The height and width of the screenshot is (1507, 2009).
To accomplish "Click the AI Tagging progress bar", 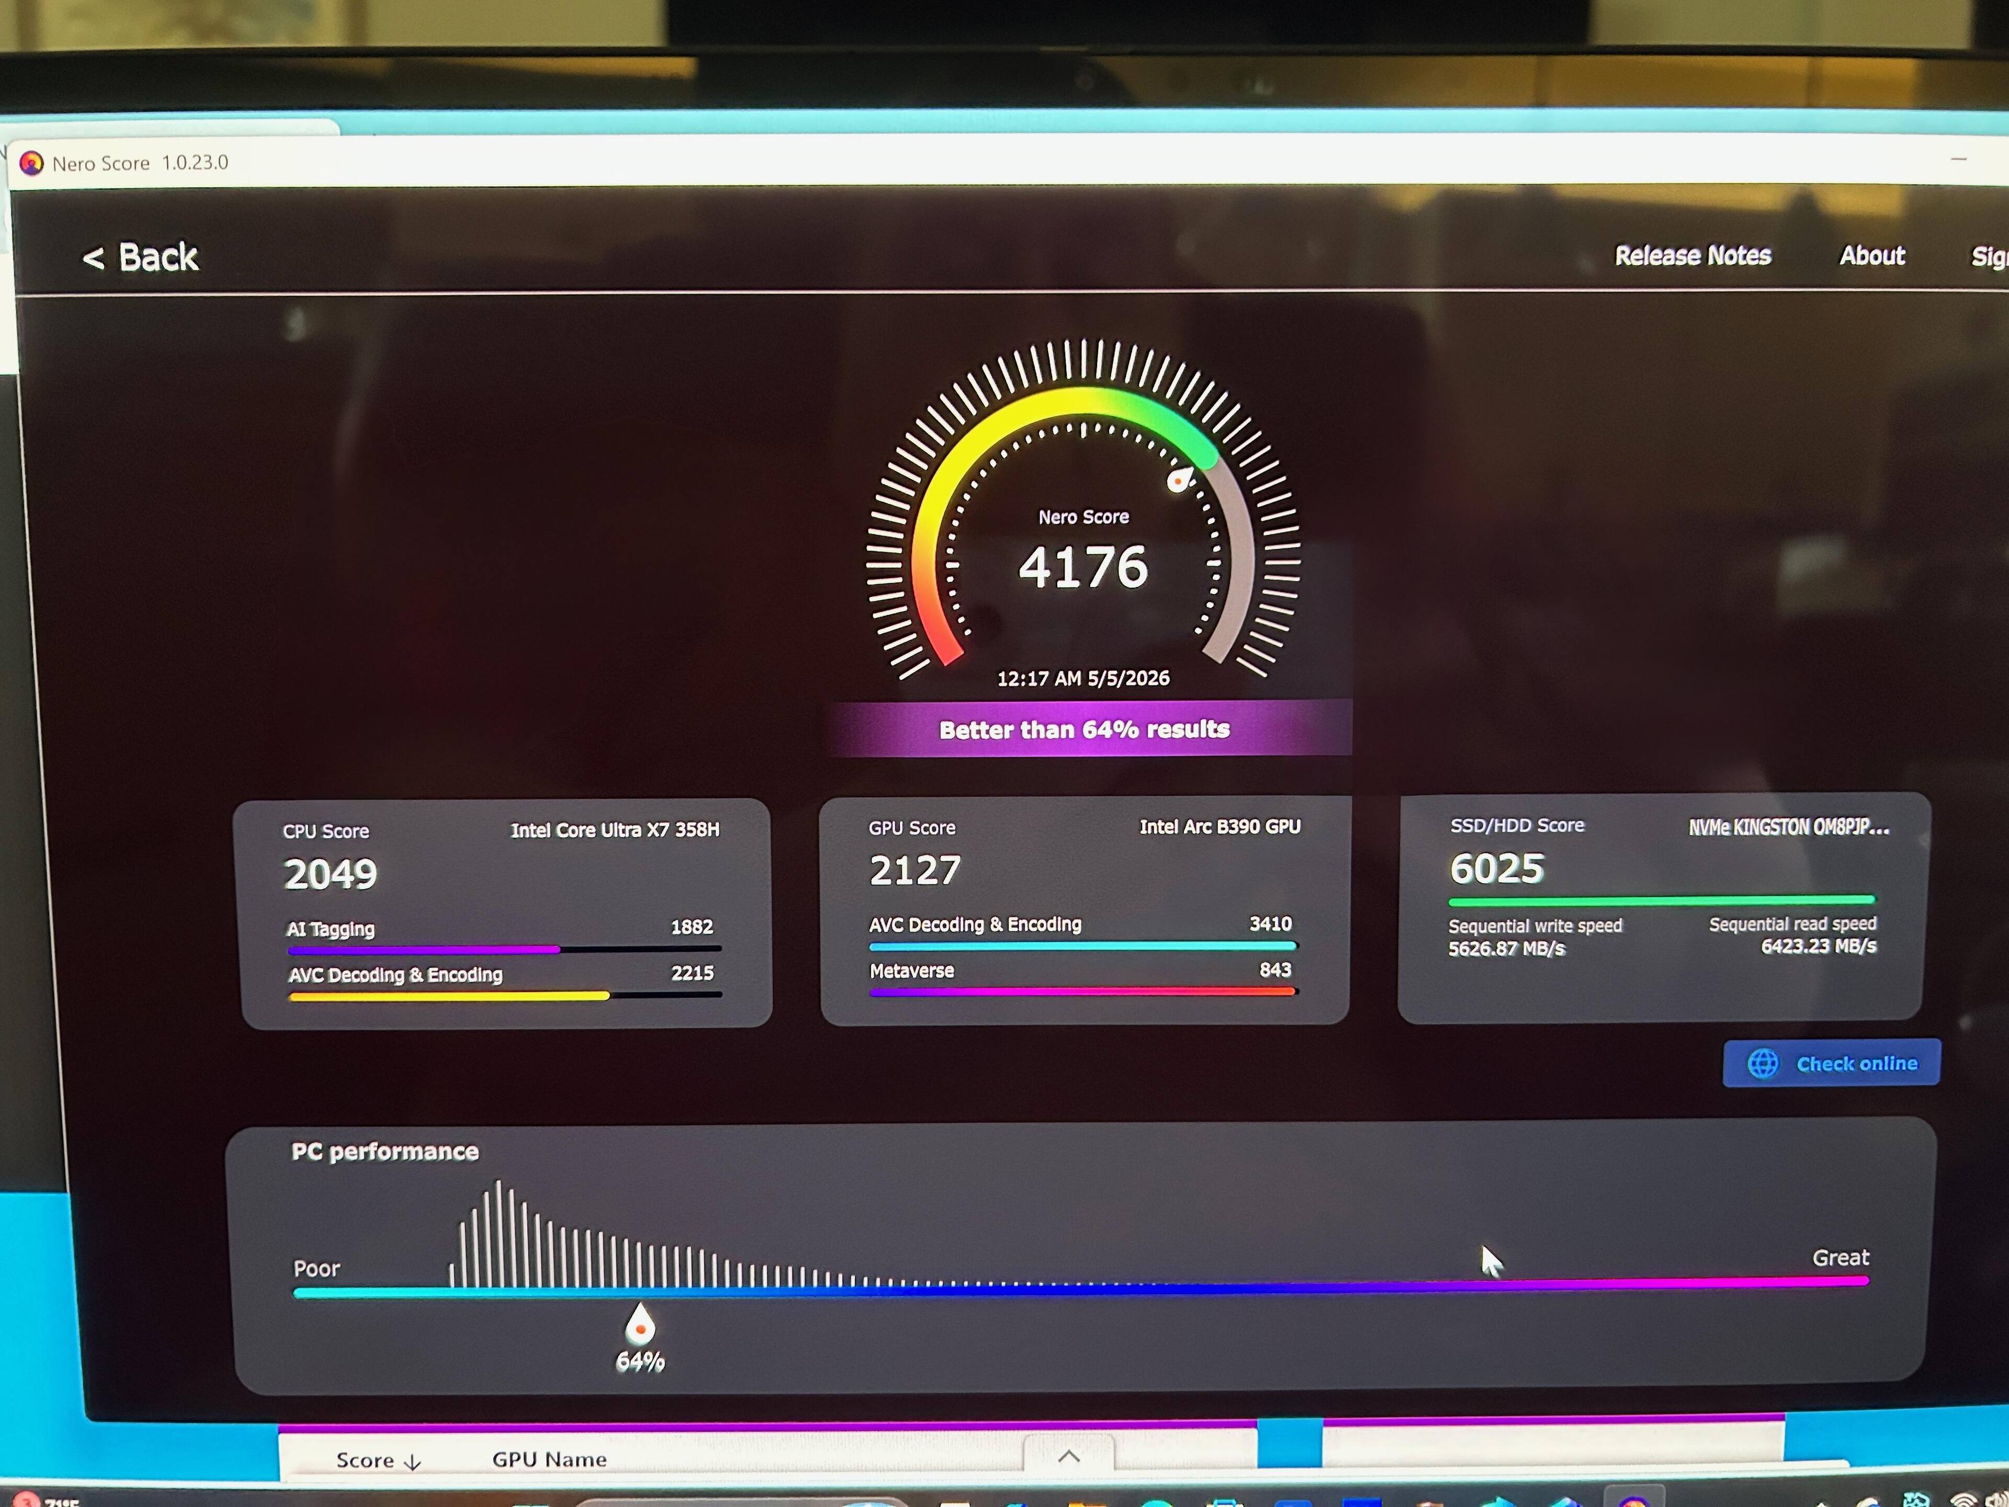I will click(504, 949).
